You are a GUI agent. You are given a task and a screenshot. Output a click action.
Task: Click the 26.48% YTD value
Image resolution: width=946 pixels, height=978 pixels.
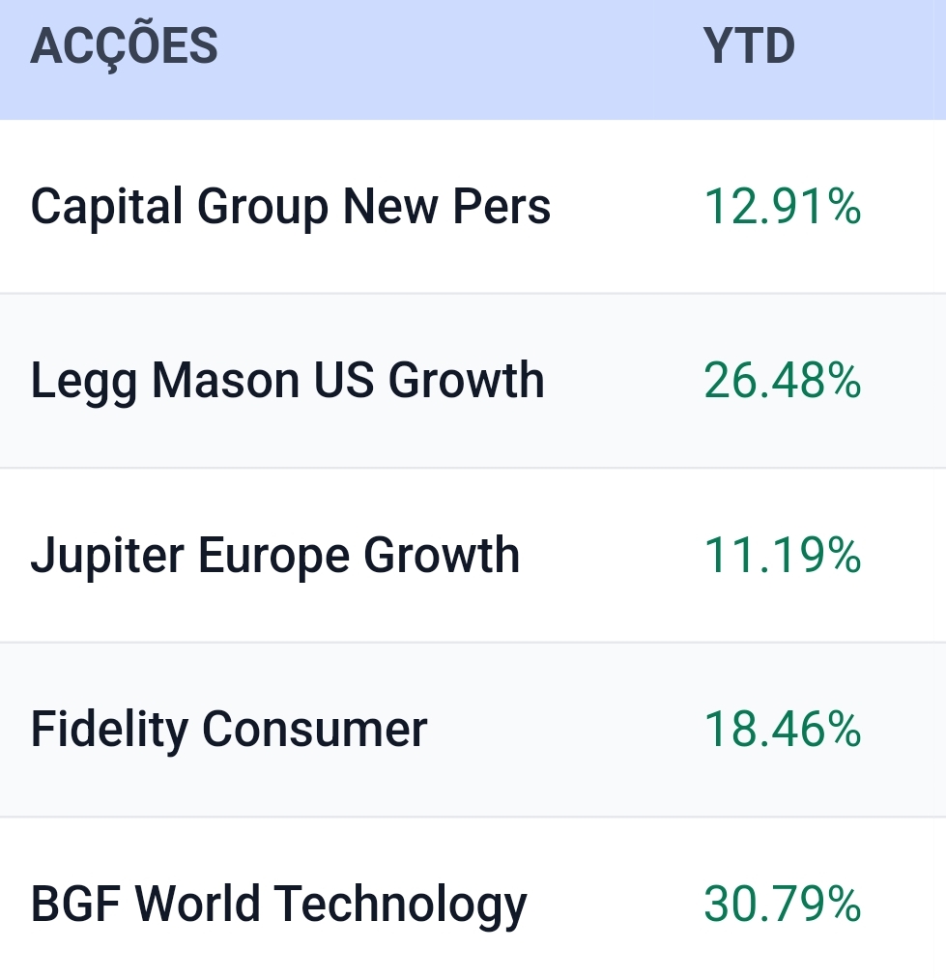(x=782, y=381)
